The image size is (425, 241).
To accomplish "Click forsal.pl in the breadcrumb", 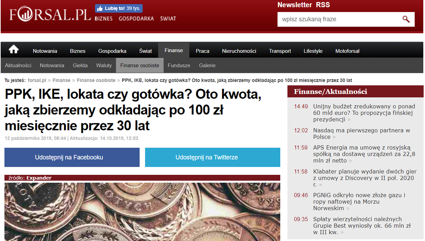I will (x=37, y=80).
